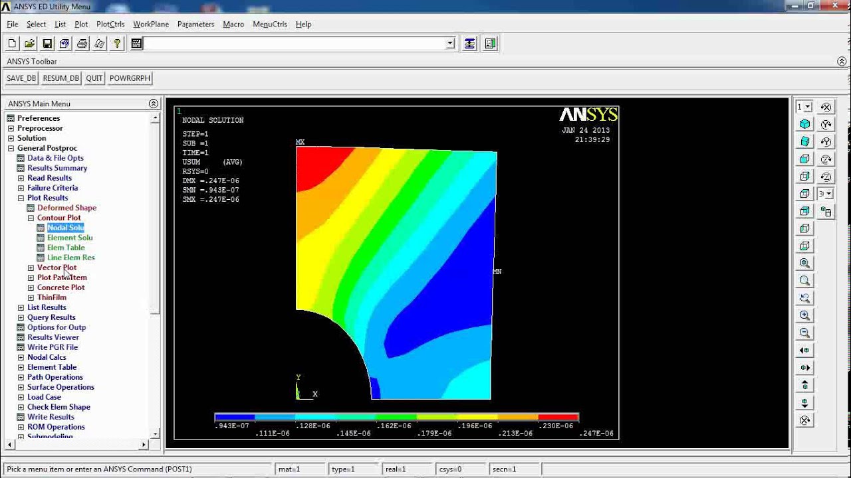Viewport: 851px width, 478px height.
Task: Click the Contact Manager icon
Action: coord(491,44)
